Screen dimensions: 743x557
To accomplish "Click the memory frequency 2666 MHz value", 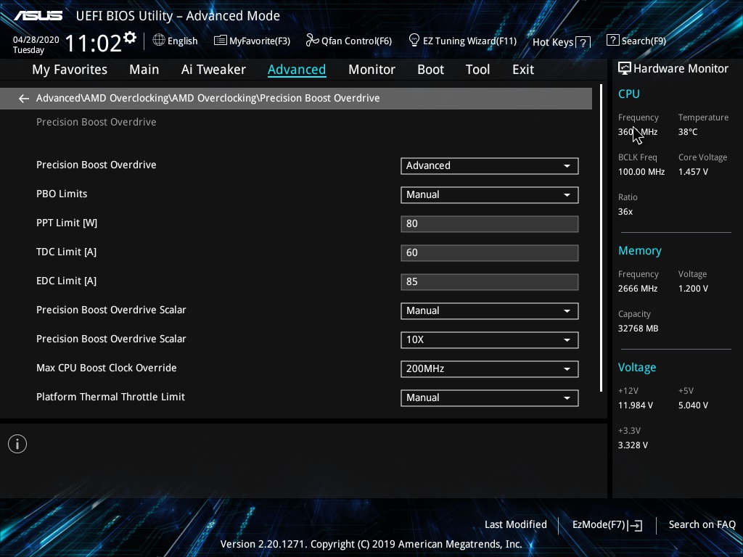I will [x=637, y=289].
